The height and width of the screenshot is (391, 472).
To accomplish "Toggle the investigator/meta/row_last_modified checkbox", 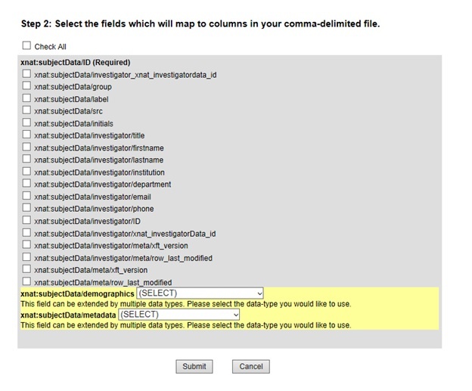I will [x=27, y=257].
